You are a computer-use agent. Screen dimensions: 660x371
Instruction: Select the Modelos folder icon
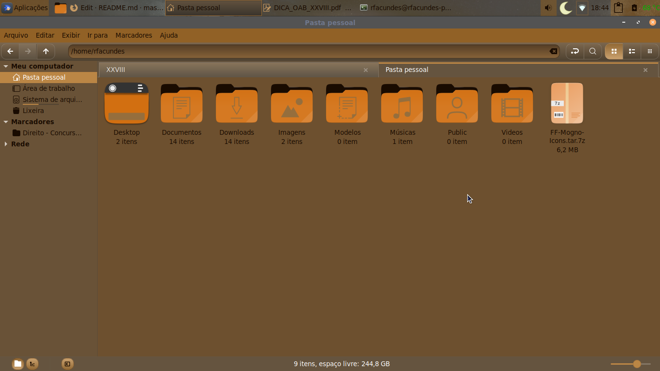[347, 103]
